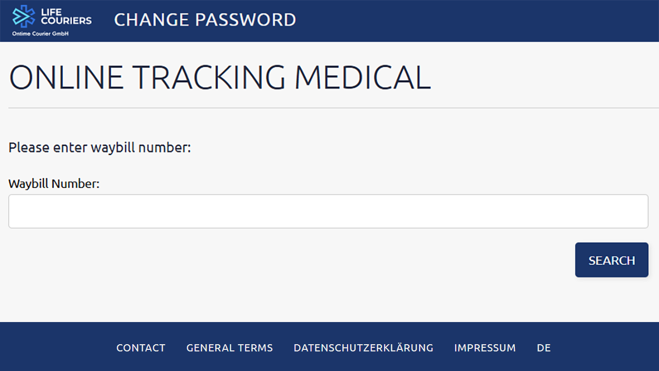
Task: Navigate home via the courier logo
Action: 51,21
